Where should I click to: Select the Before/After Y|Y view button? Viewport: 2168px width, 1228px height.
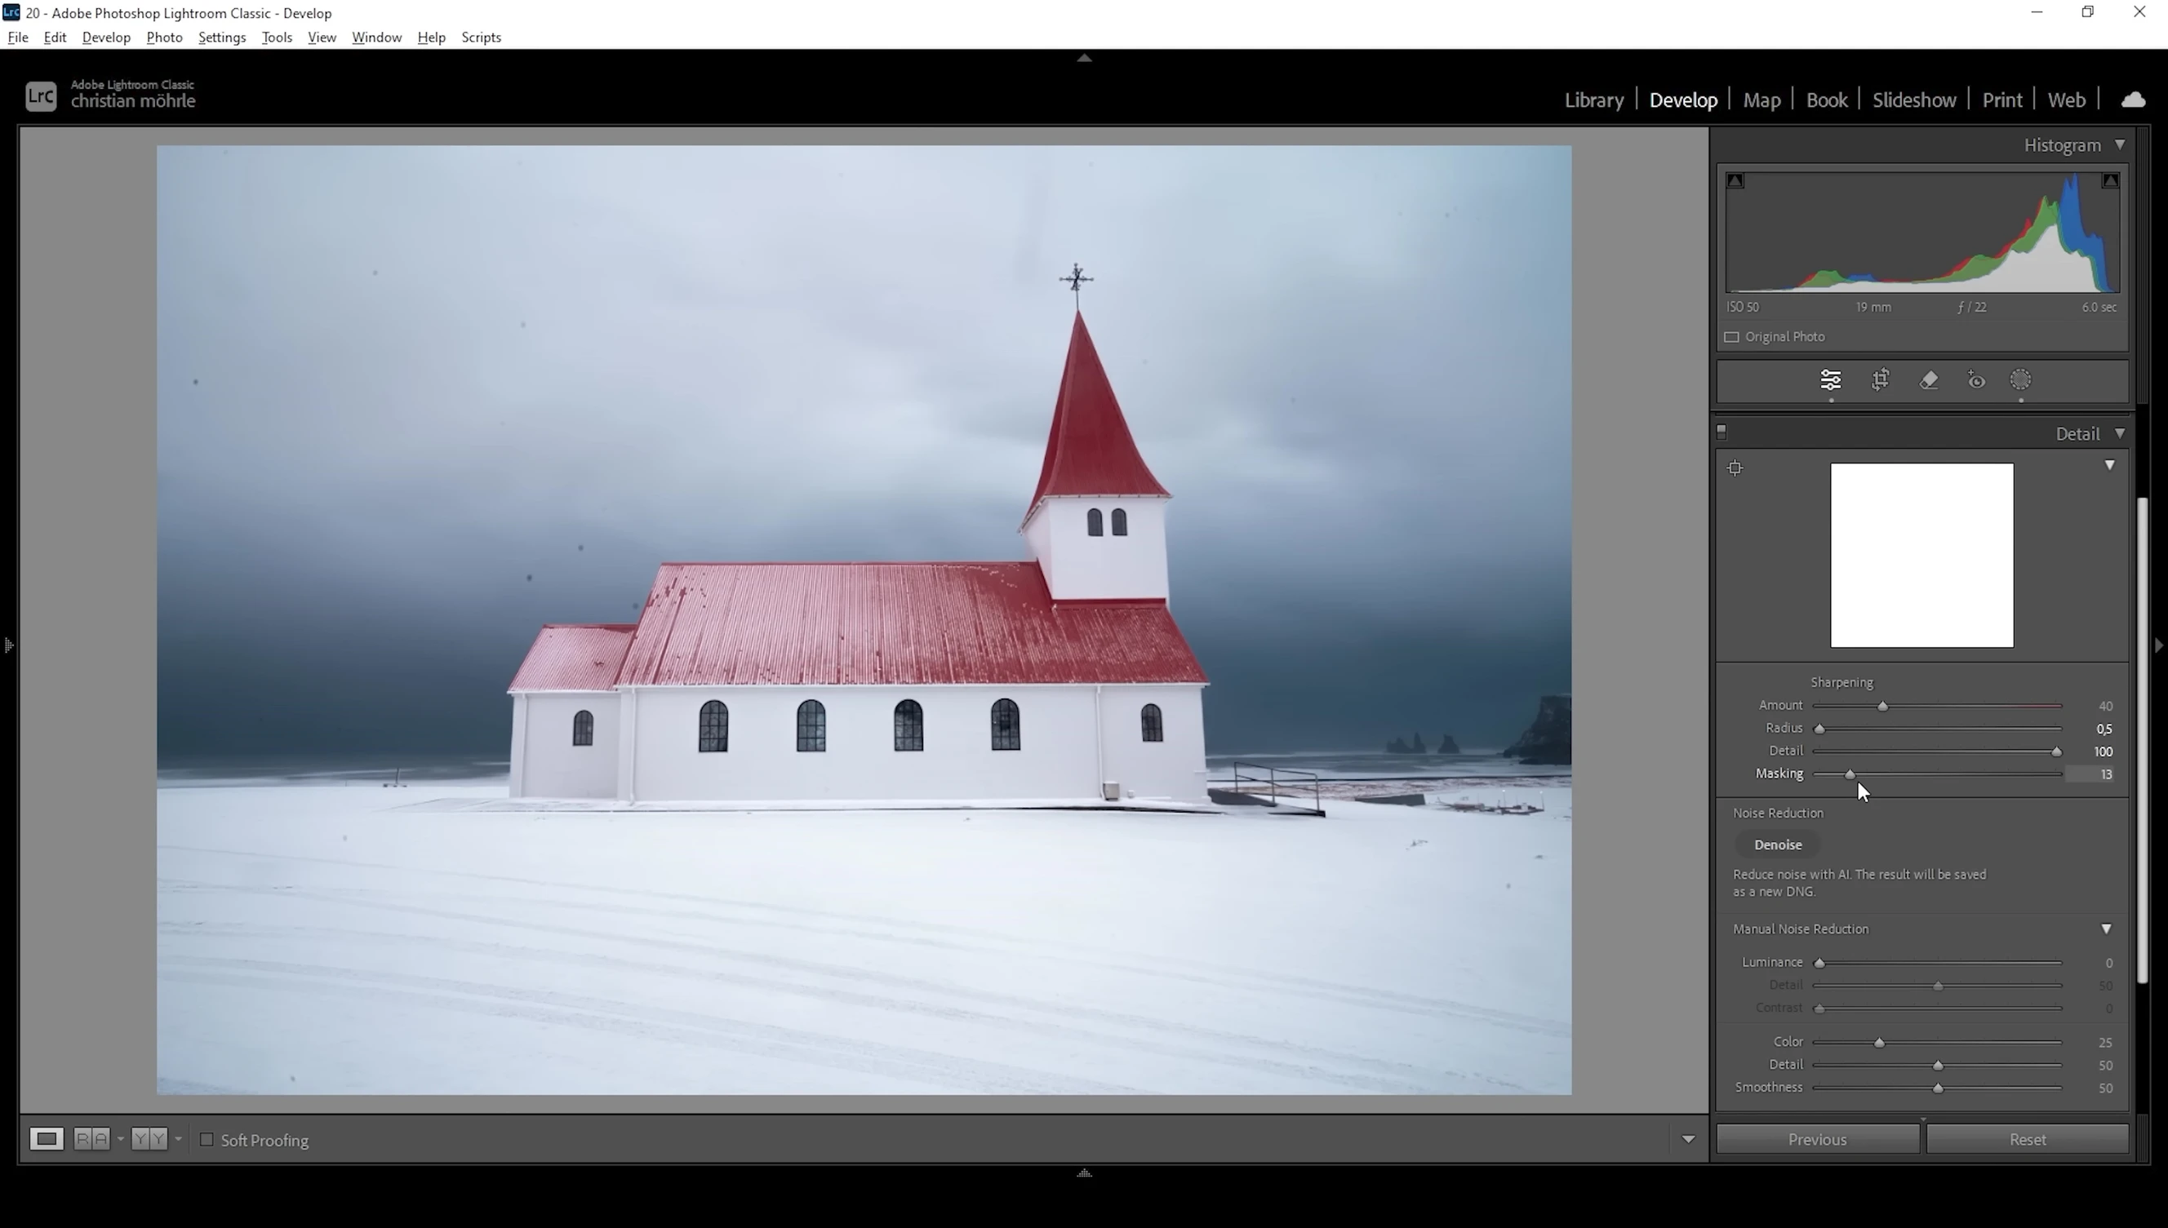149,1139
